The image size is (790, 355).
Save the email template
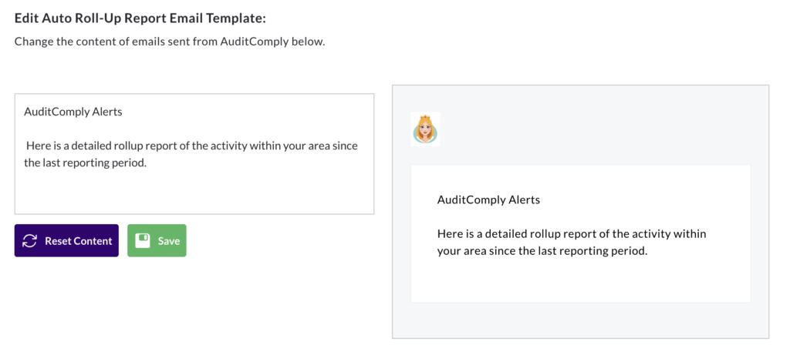[x=157, y=240]
